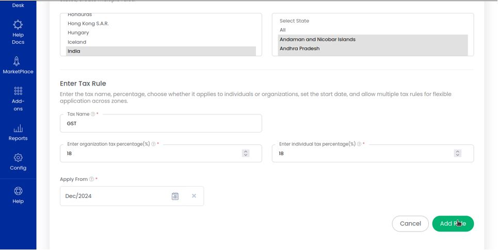Screen dimensions: 498x250
Task: Open calendar picker for Apply From
Action: coord(175,196)
